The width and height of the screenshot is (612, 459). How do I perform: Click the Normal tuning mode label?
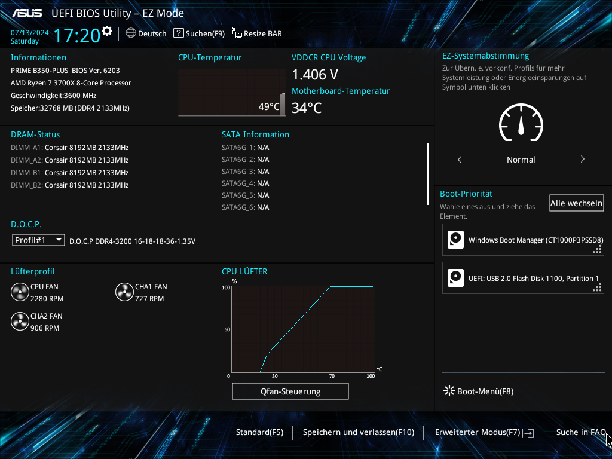pos(521,159)
